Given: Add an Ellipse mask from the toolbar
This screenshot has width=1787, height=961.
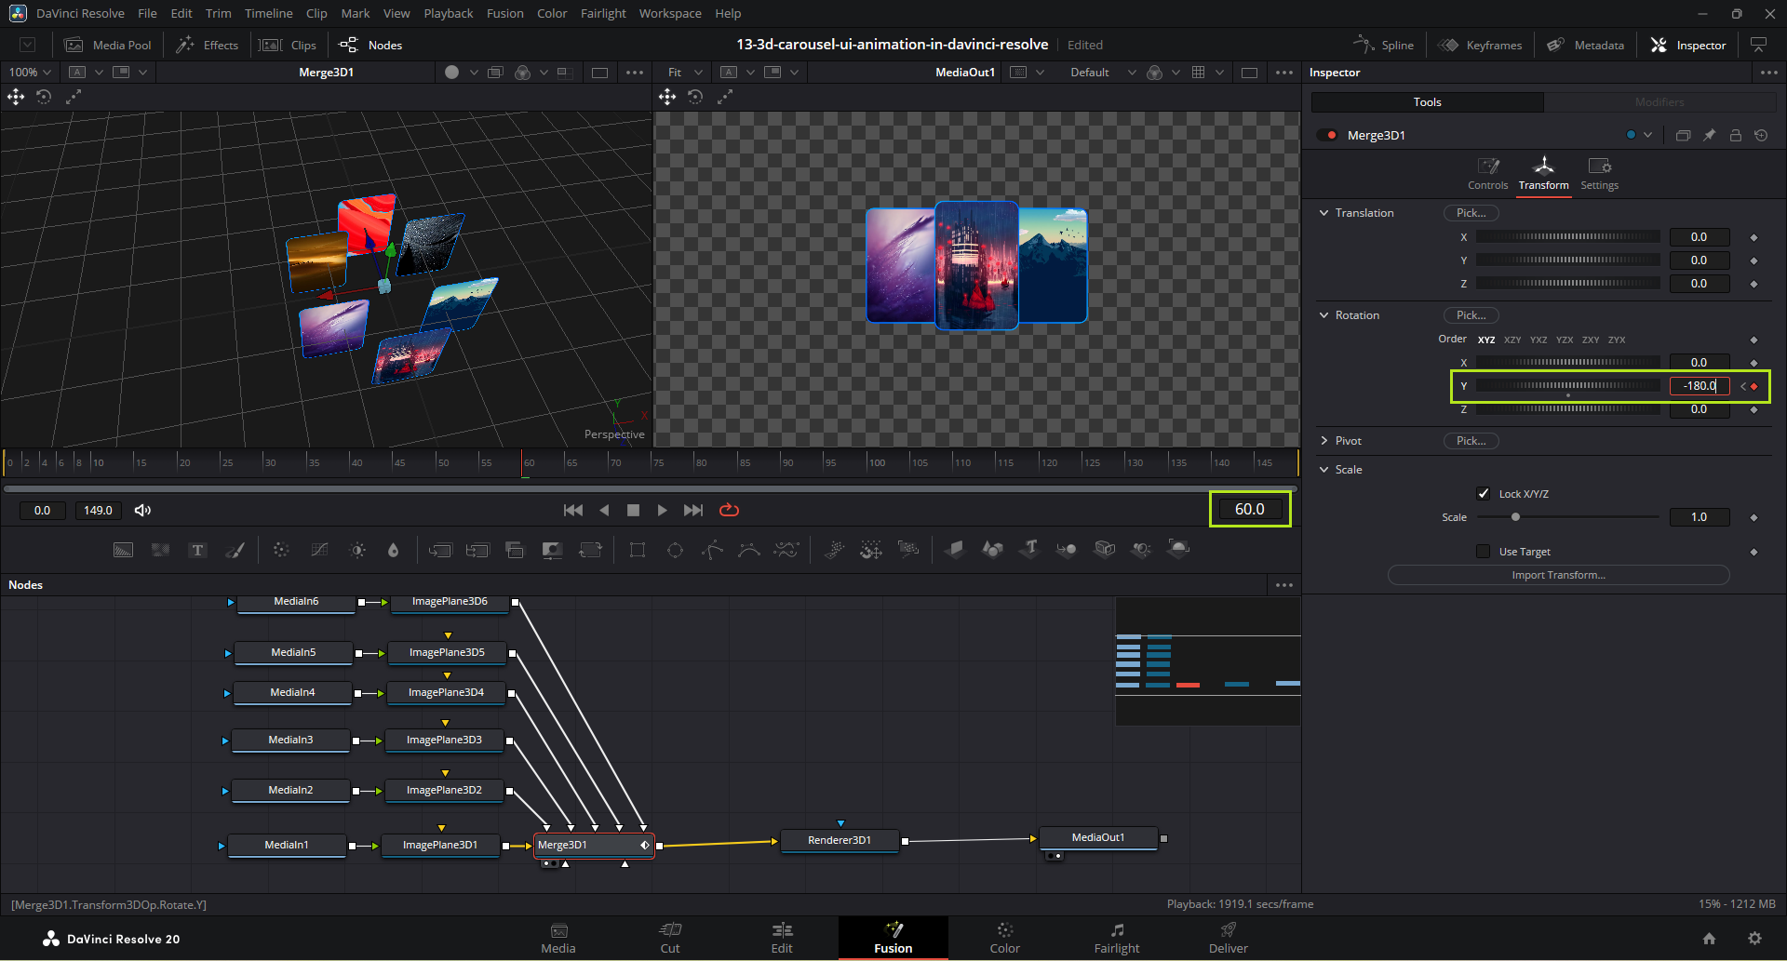Looking at the screenshot, I should 675,550.
